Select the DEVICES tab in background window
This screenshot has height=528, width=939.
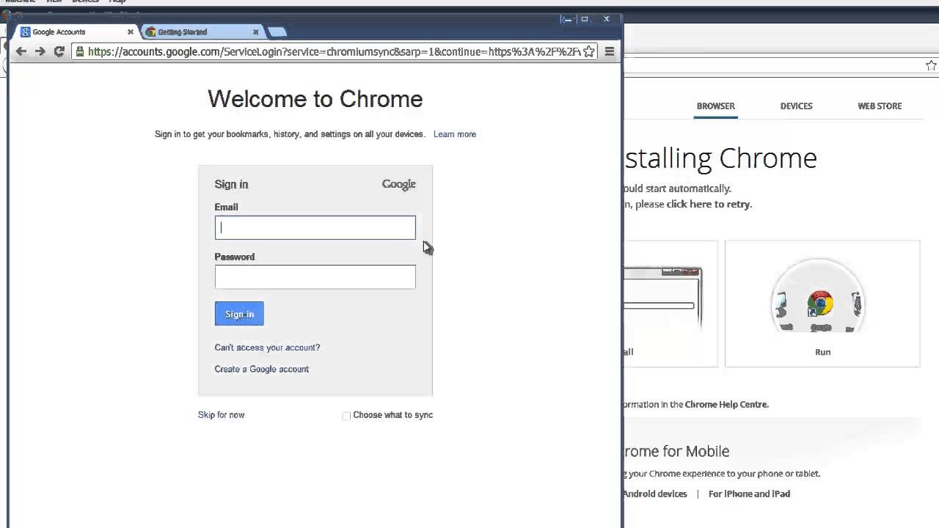[x=796, y=106]
